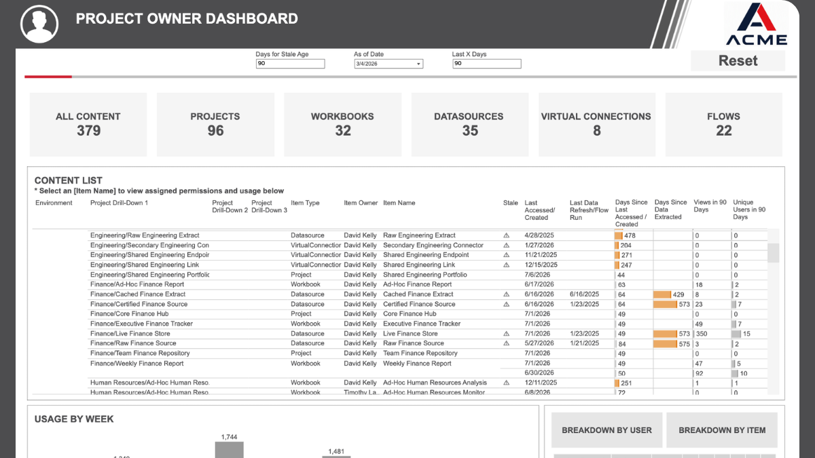The width and height of the screenshot is (815, 458).
Task: Click last refresh date 6/16/2025
Action: [584, 294]
